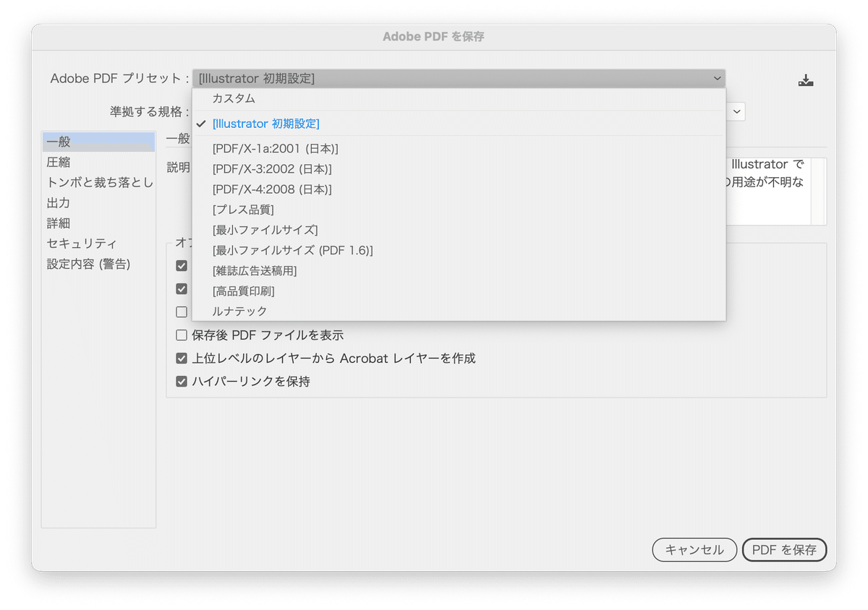
Task: Open トンボと裁ち落とし category
Action: pyautogui.click(x=98, y=182)
